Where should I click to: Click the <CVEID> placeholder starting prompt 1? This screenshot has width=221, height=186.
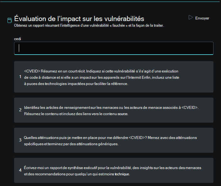(x=31, y=71)
